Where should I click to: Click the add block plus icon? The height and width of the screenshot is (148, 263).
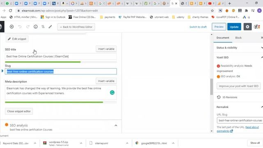pos(12,27)
